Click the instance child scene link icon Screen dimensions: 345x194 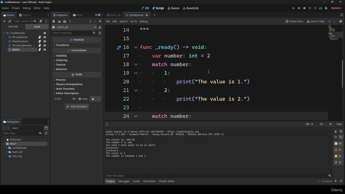(10, 22)
